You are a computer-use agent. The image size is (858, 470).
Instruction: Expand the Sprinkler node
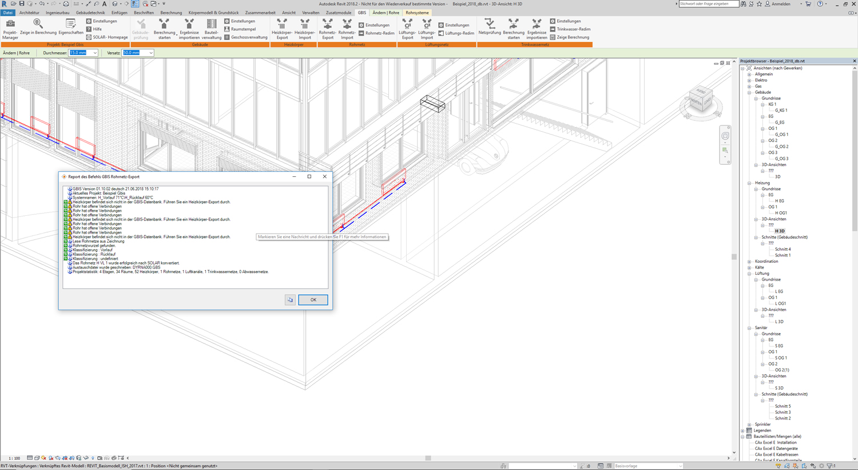point(749,425)
